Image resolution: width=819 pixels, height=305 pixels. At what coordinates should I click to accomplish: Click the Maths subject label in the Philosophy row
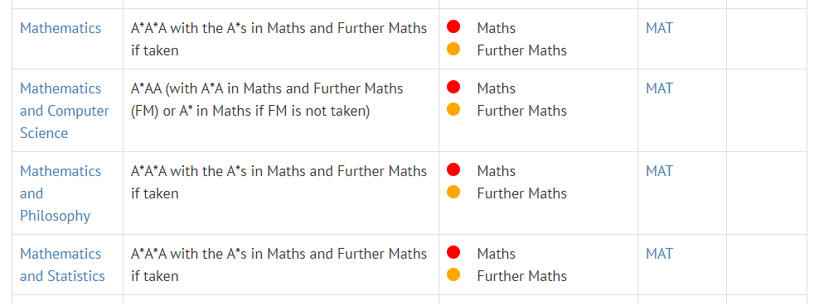pyautogui.click(x=497, y=171)
